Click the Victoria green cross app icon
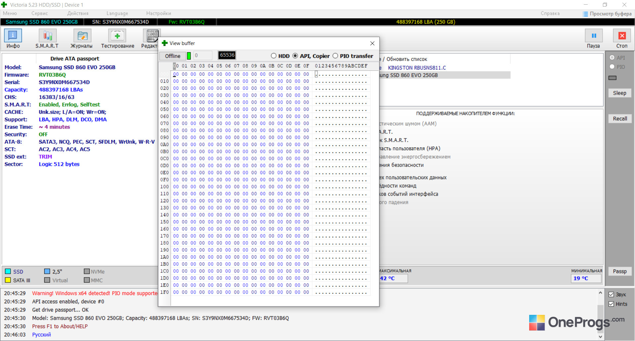The width and height of the screenshot is (635, 341). pos(4,5)
